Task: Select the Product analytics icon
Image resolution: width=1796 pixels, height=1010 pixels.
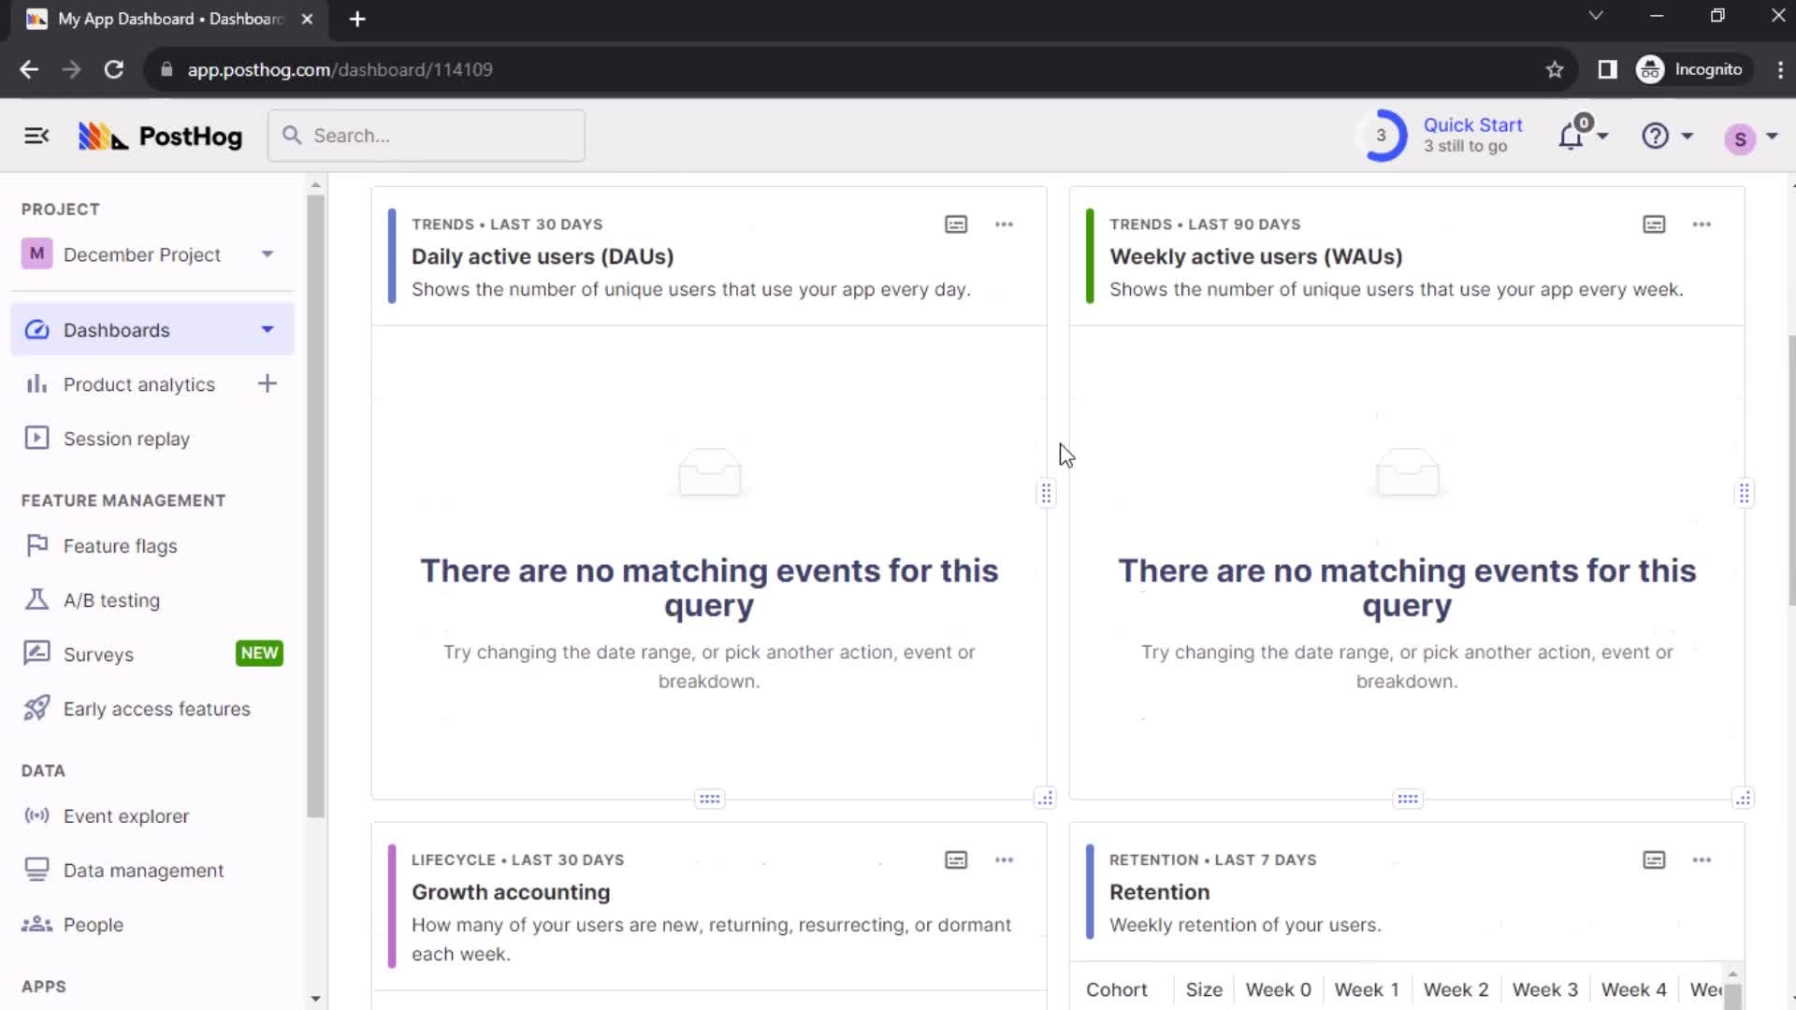Action: pyautogui.click(x=36, y=383)
